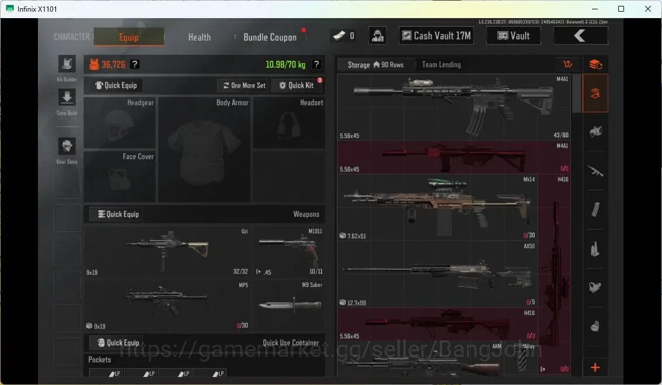
Task: Select the AKM rifle in storage
Action: tap(421, 359)
